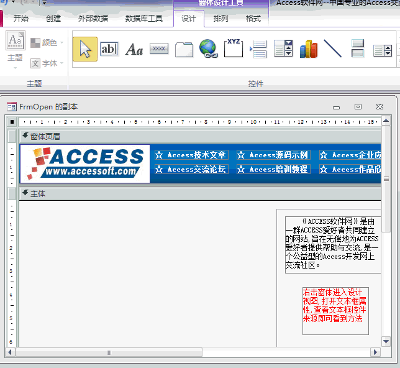The width and height of the screenshot is (400, 368).
Task: Open the Quick Access Toolbar customize dropdown
Action: 44,2
